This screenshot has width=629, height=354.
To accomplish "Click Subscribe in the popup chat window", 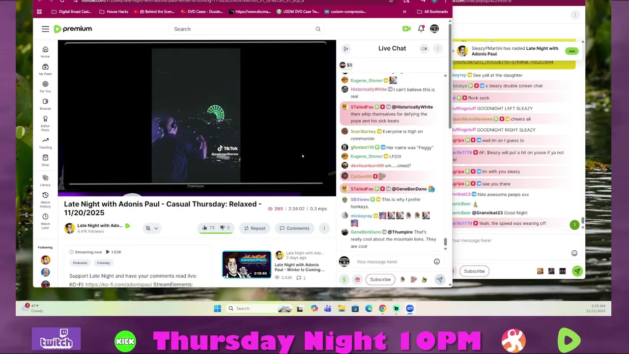I will click(x=474, y=271).
